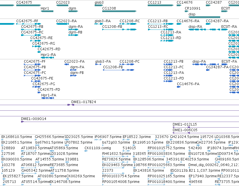The height and width of the screenshot is (186, 239).
Task: Click transcript CG42675-RC
Action: (x=32, y=32)
